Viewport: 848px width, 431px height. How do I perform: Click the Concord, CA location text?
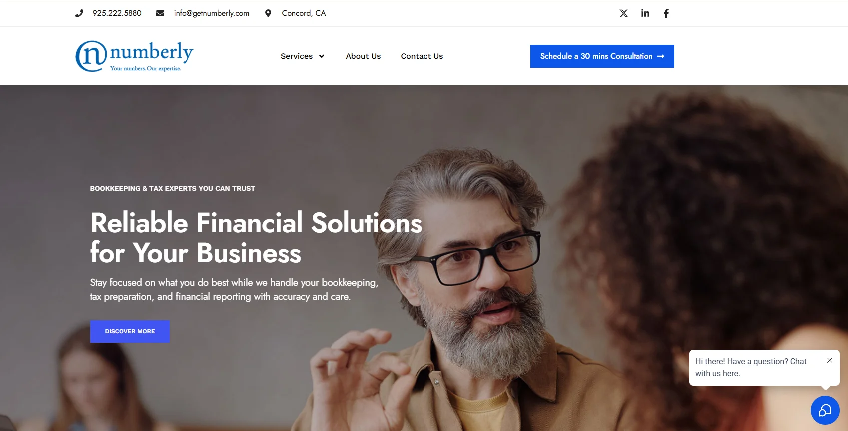pos(304,13)
